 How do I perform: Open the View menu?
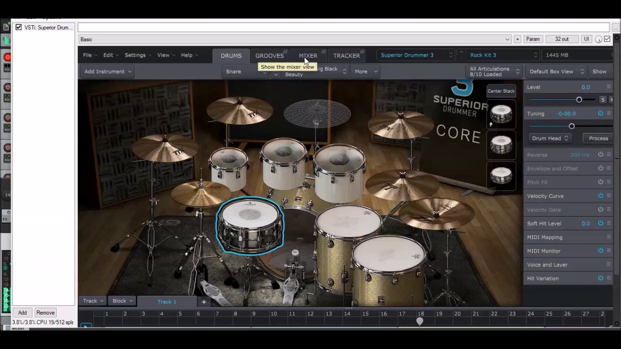[166, 55]
